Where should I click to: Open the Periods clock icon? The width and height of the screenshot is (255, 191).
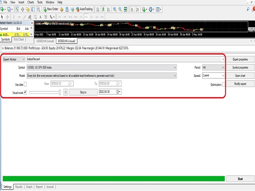click(151, 10)
